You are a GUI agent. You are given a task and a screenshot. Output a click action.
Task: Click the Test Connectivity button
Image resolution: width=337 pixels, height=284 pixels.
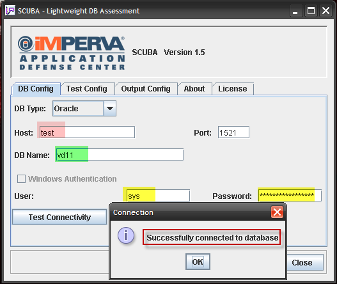pos(59,217)
